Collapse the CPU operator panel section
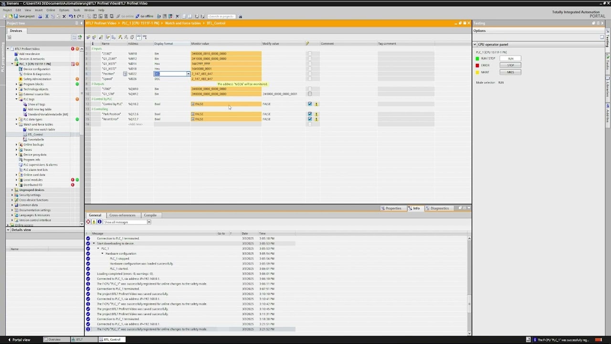Screen dimensions: 611x344 (475, 44)
